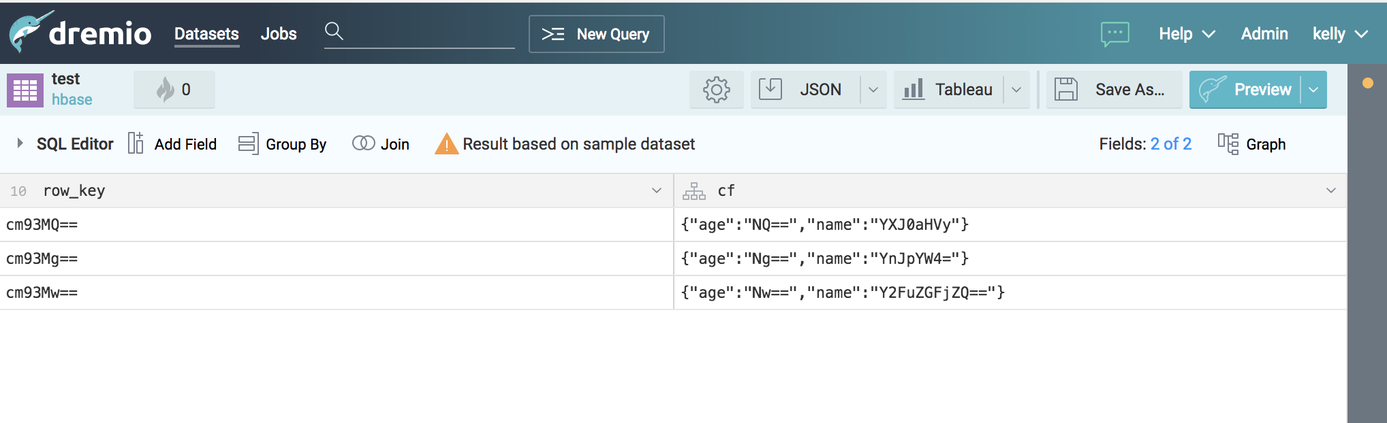This screenshot has width=1387, height=423.
Task: Click the purple dataset grid icon
Action: [25, 90]
